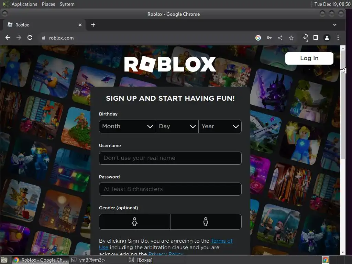
Task: Click the Chrome icon in bottom tray
Action: click(x=326, y=260)
